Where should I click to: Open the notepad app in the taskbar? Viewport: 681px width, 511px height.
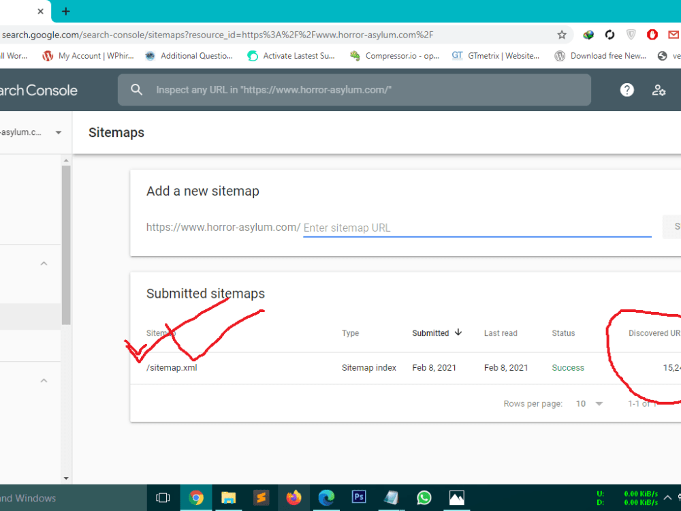[392, 497]
